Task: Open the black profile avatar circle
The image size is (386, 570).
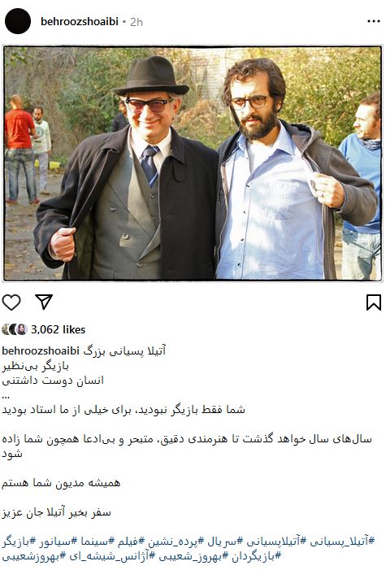Action: 18,21
